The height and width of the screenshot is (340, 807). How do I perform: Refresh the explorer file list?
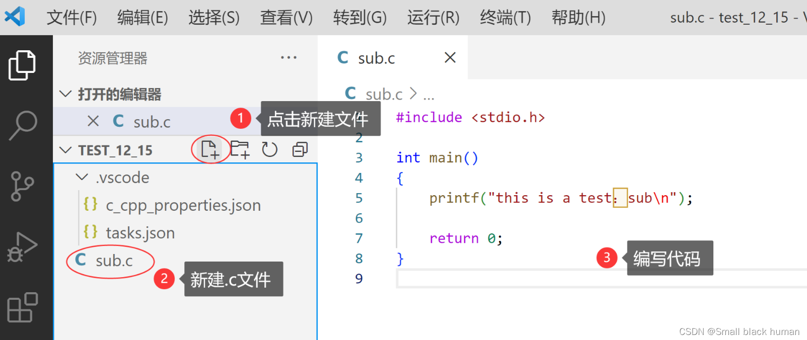(x=269, y=150)
